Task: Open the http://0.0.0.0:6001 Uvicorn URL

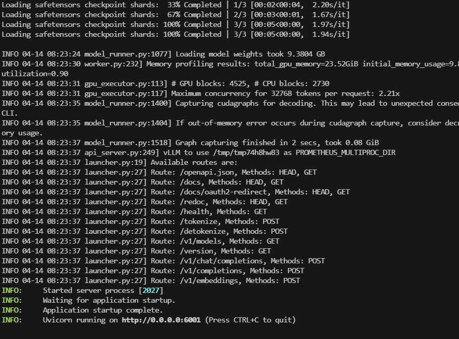Action: pyautogui.click(x=161, y=320)
